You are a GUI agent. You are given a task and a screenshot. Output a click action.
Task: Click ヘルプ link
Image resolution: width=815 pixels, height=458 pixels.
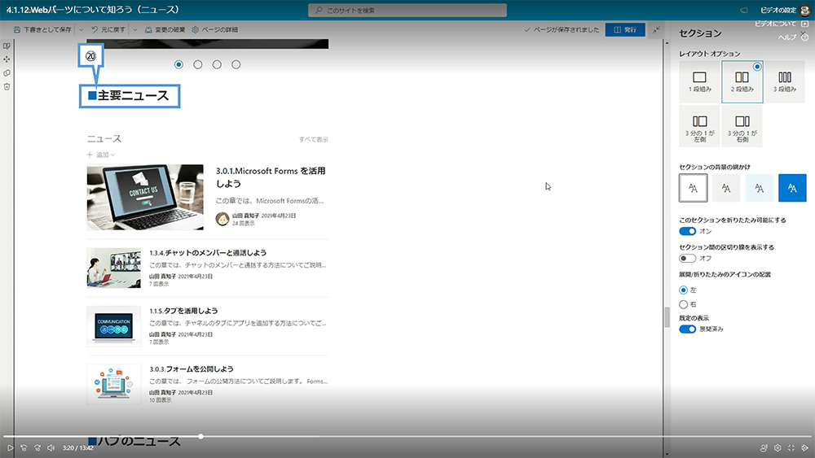point(787,37)
